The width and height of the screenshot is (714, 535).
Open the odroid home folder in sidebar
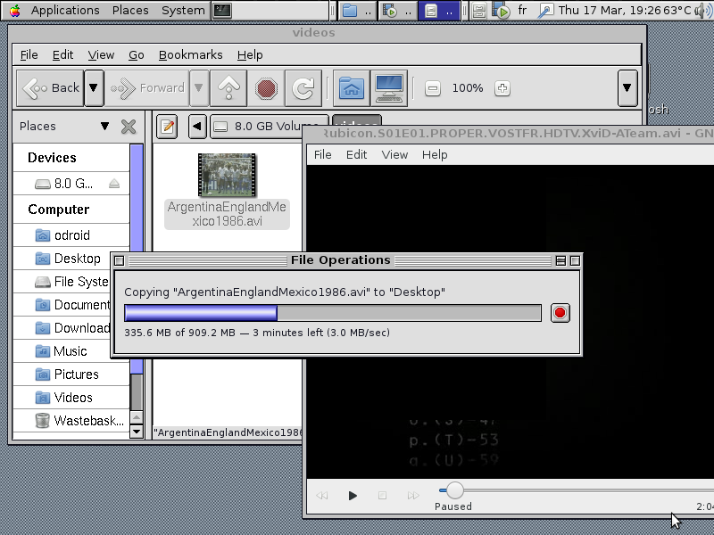[71, 235]
